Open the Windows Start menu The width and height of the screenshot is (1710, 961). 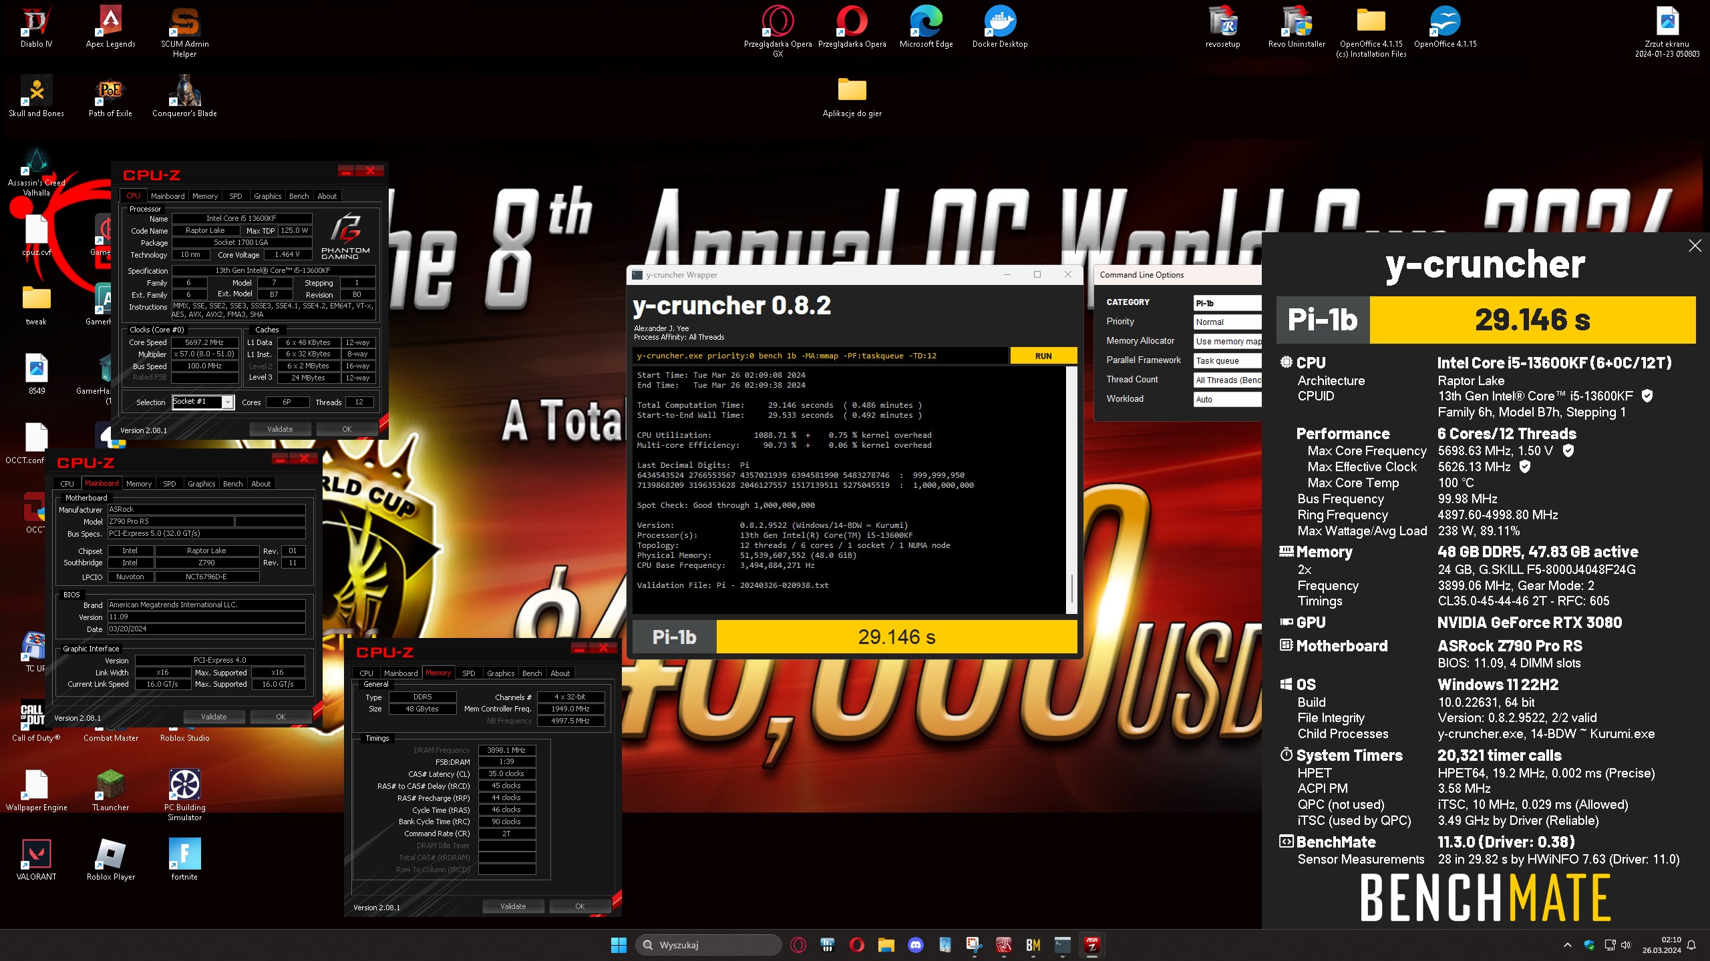(619, 945)
